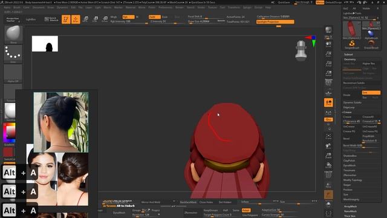The height and width of the screenshot is (218, 387).
Task: Toggle Persp perspective view
Action: click(328, 82)
